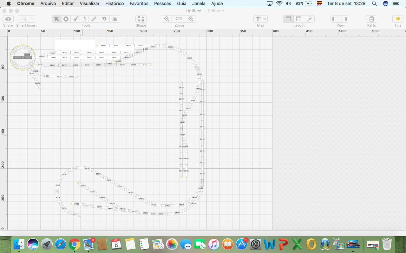Image resolution: width=406 pixels, height=253 pixels.
Task: Open the Notes app in the Dock
Action: (130, 244)
